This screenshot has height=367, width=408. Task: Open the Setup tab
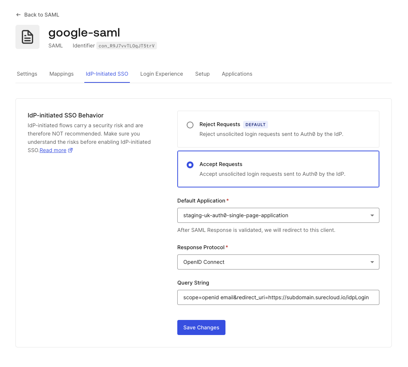pos(202,74)
